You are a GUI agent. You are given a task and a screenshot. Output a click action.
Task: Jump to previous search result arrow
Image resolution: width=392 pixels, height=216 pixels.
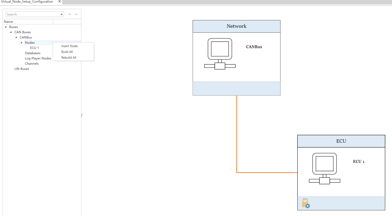coord(69,14)
